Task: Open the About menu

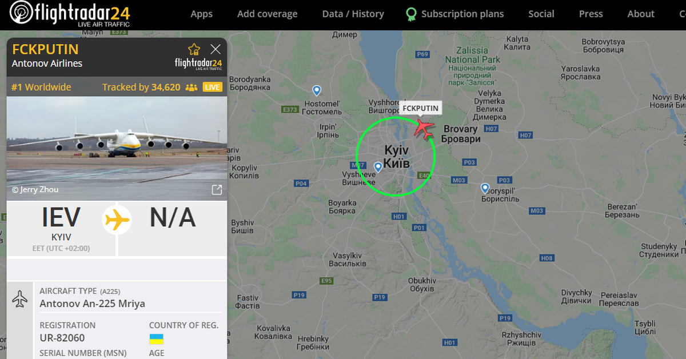Action: pyautogui.click(x=641, y=14)
